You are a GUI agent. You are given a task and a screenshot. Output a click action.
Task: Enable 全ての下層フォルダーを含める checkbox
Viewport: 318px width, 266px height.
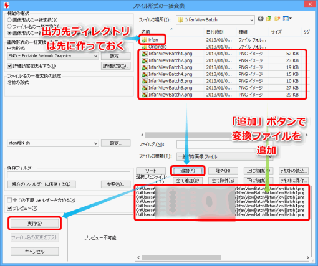tap(9, 200)
